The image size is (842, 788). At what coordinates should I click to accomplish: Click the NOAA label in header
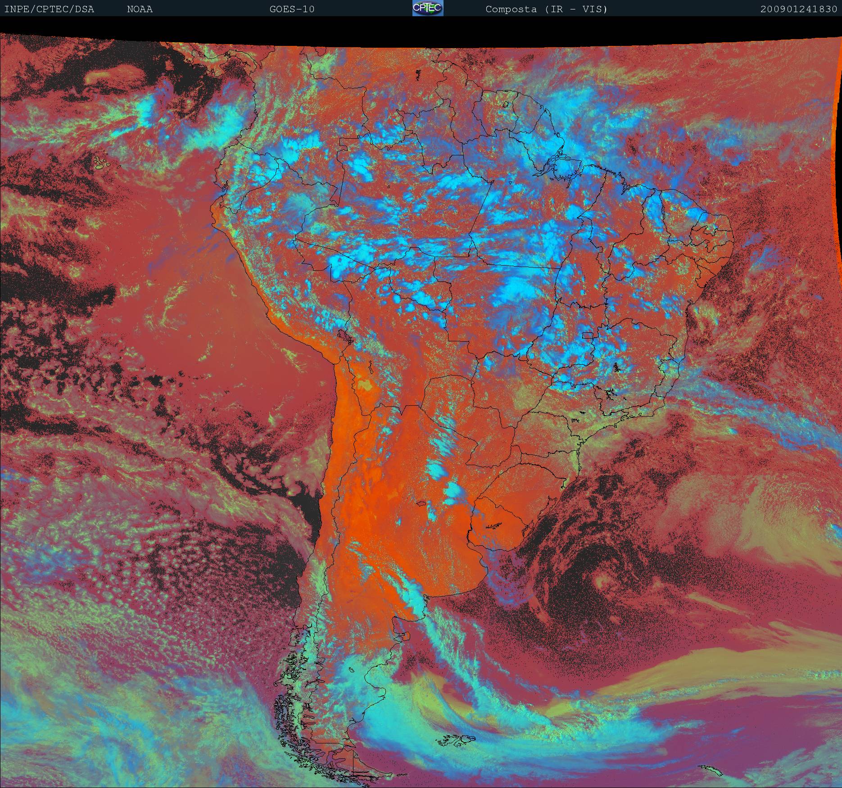pos(140,9)
